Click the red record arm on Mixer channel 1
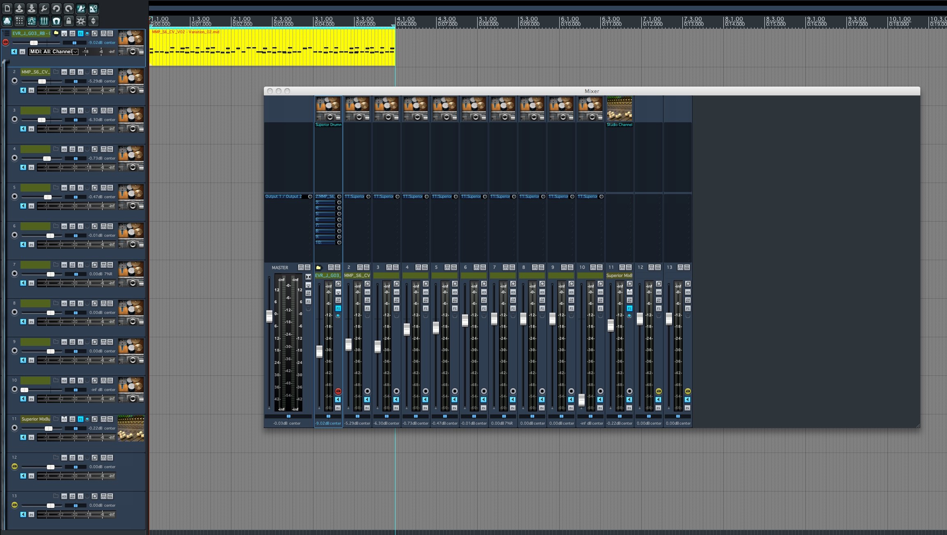 (338, 391)
